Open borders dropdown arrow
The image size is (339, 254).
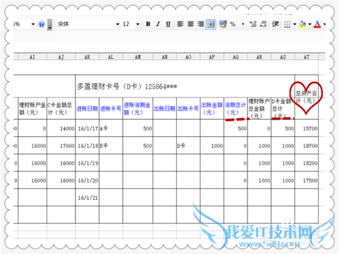[295, 24]
